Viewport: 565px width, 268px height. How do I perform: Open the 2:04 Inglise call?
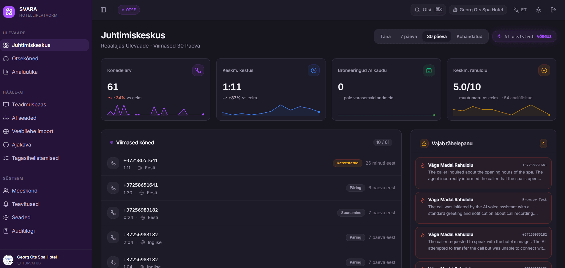tap(251, 237)
